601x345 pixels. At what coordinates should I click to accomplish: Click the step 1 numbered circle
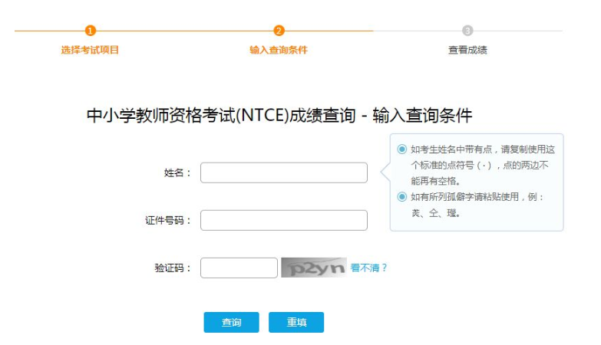pyautogui.click(x=90, y=31)
